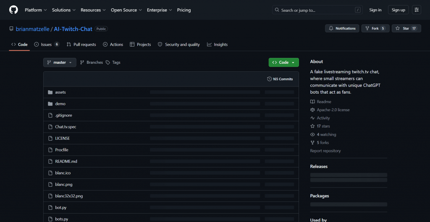Open the Projects tab

[140, 44]
